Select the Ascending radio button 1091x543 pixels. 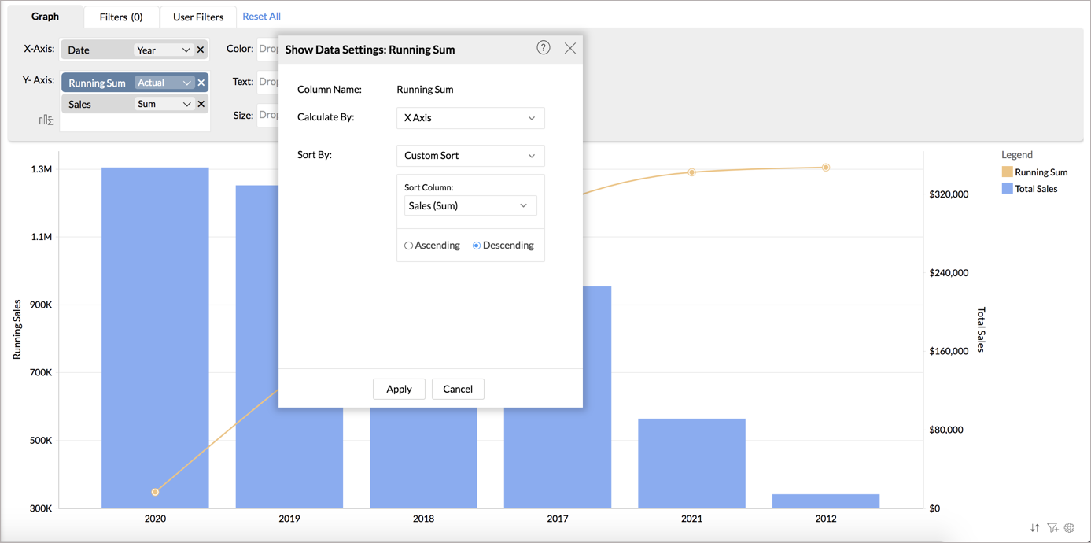[x=409, y=246]
